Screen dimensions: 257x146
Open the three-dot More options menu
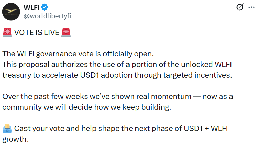point(251,7)
